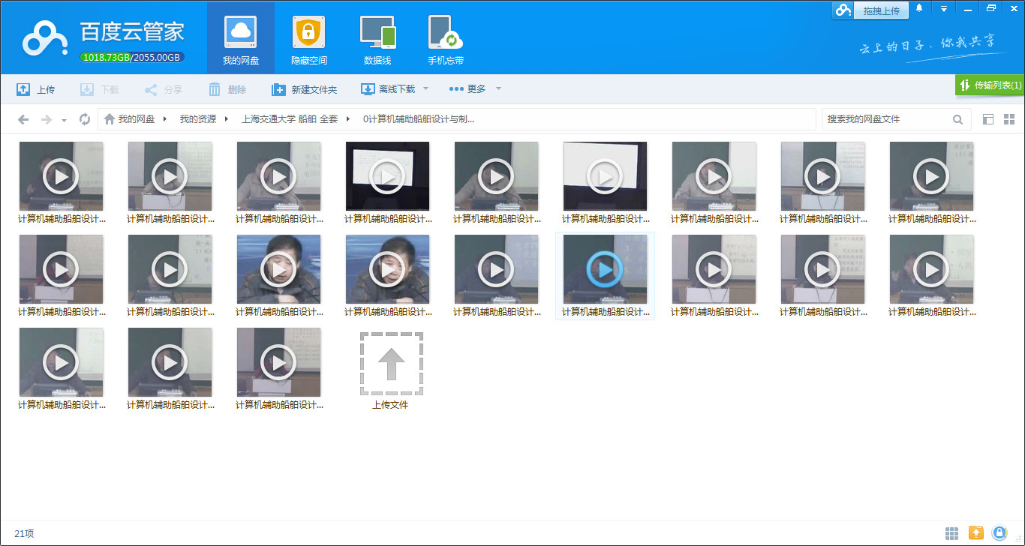
Task: Expand the arrow after 我的网盘 breadcrumb
Action: coord(164,119)
